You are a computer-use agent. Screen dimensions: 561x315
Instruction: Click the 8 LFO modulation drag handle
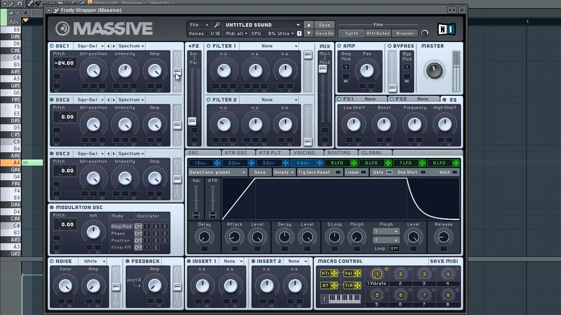pos(456,163)
